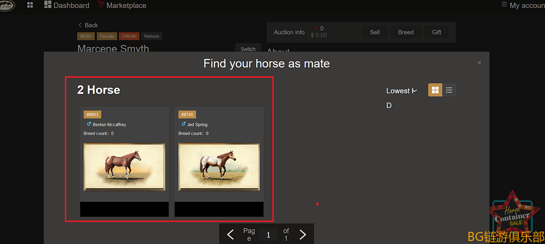Go to Marketplace
This screenshot has width=545, height=244.
pyautogui.click(x=122, y=5)
